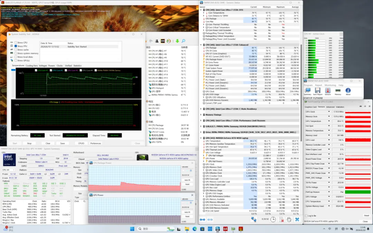Click the Clear button in AIDA64
The image size is (373, 233).
48,143
